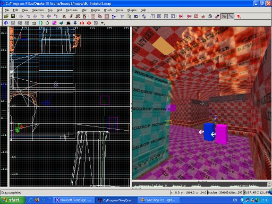Click the Scale X button

tap(159, 16)
